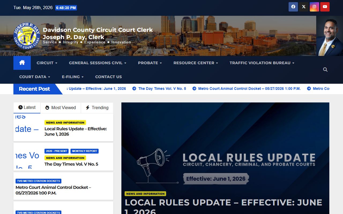Switch to the Latest tab

coord(27,108)
